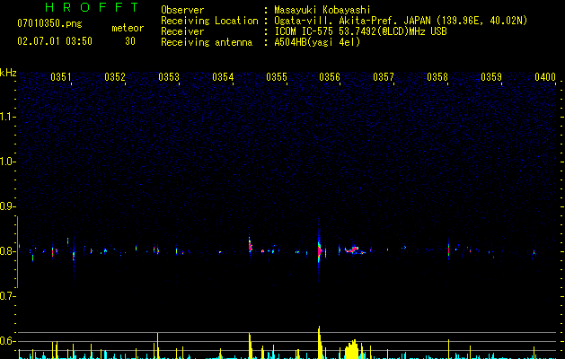This screenshot has width=565, height=359.
Task: Click the 0354 time marker
Action: [x=223, y=77]
